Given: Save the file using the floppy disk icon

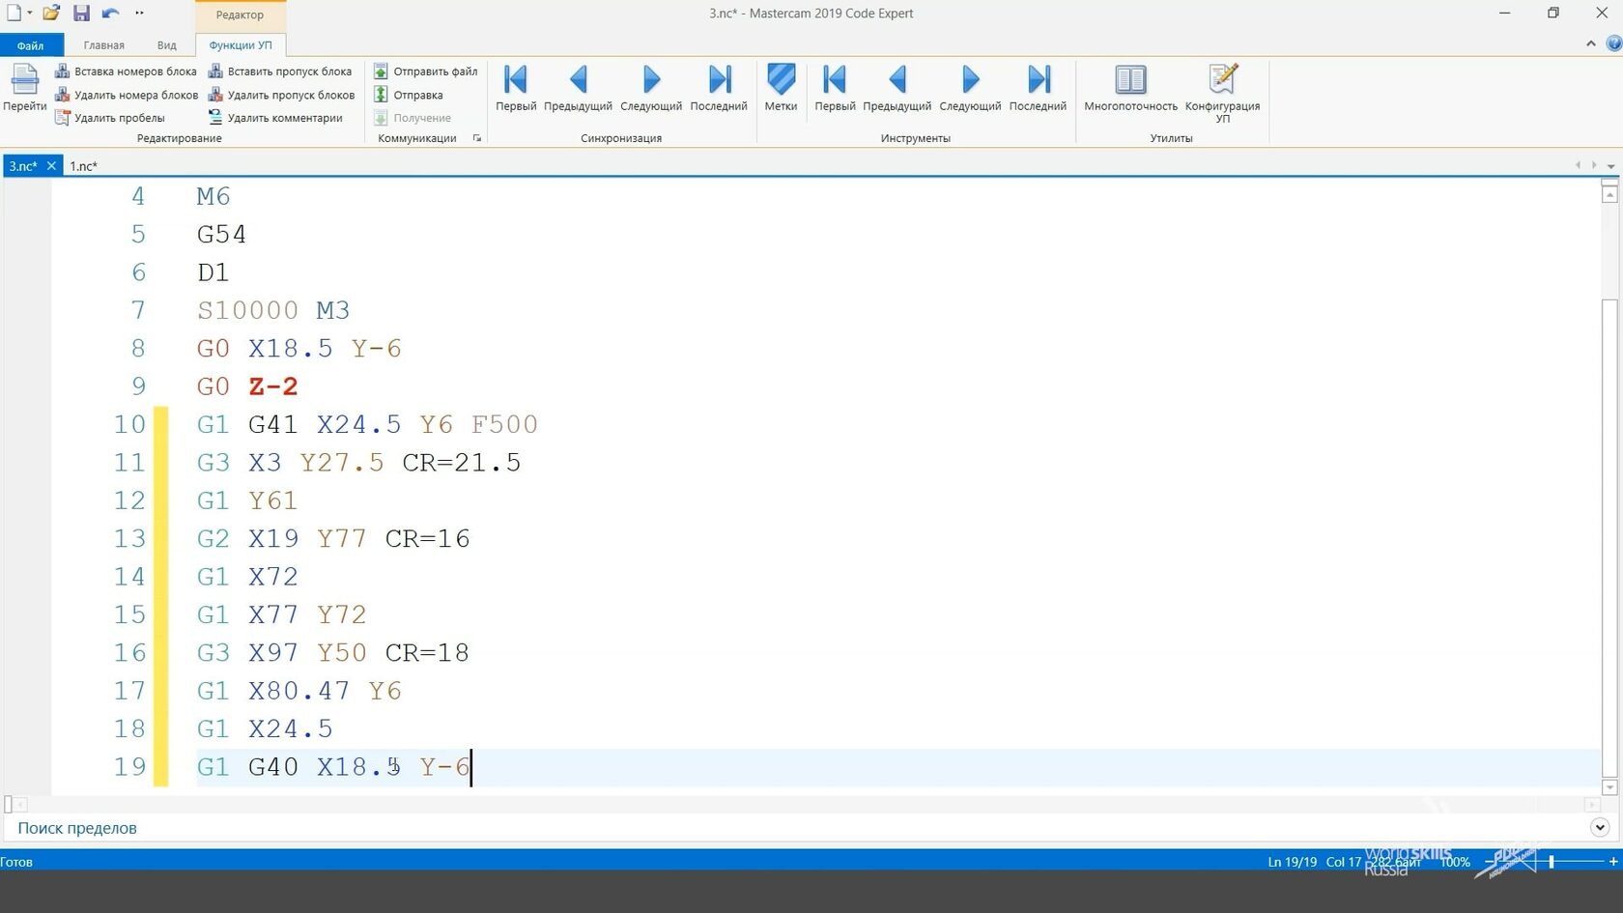Looking at the screenshot, I should tap(81, 13).
